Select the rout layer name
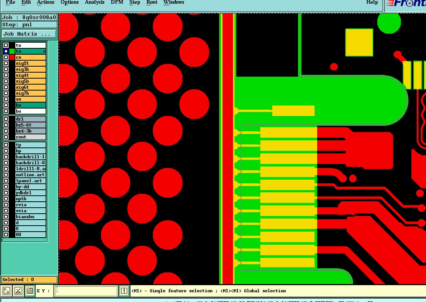Image resolution: width=426 pixels, height=302 pixels. pyautogui.click(x=30, y=137)
